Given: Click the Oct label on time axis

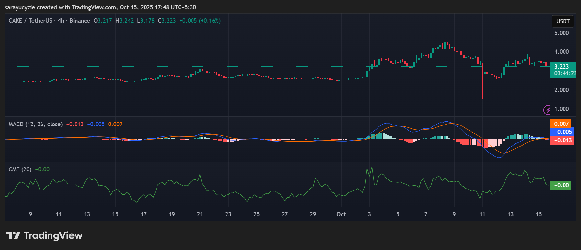Looking at the screenshot, I should [341, 214].
